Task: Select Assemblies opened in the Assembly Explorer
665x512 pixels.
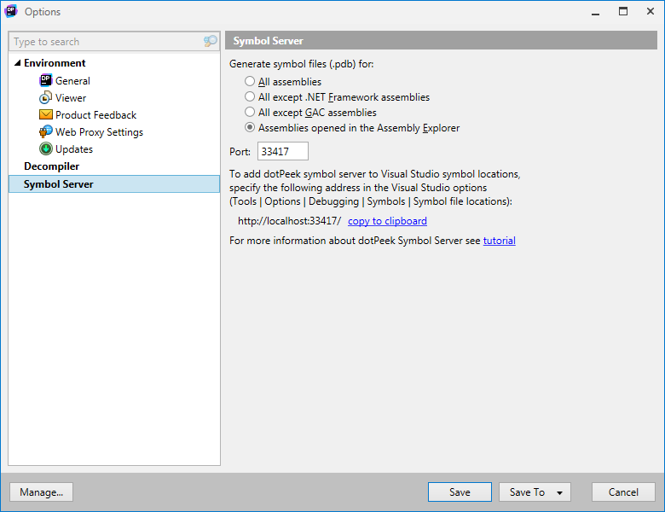Action: [x=250, y=127]
